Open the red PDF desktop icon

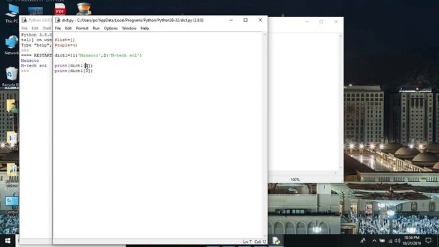click(60, 9)
